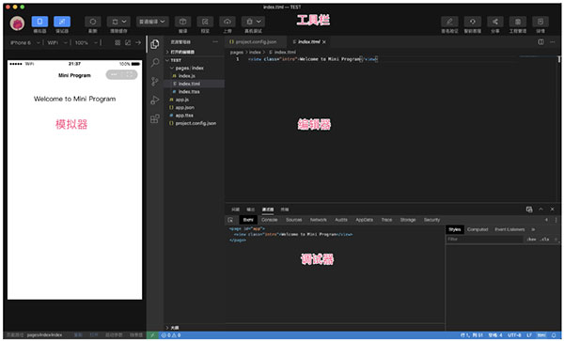
Task: Open the Extensions icon in the activity bar
Action: [x=155, y=118]
